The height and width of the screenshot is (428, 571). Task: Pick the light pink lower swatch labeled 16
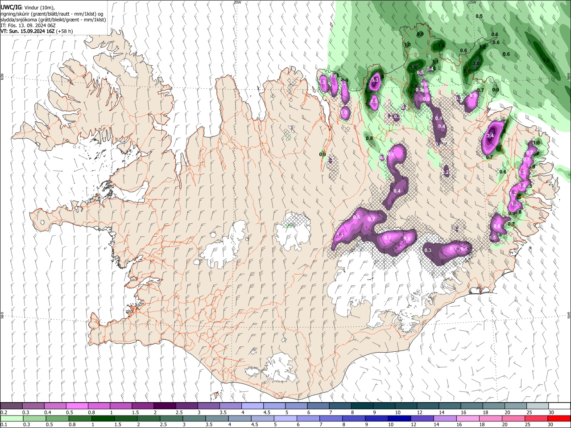(x=467, y=418)
